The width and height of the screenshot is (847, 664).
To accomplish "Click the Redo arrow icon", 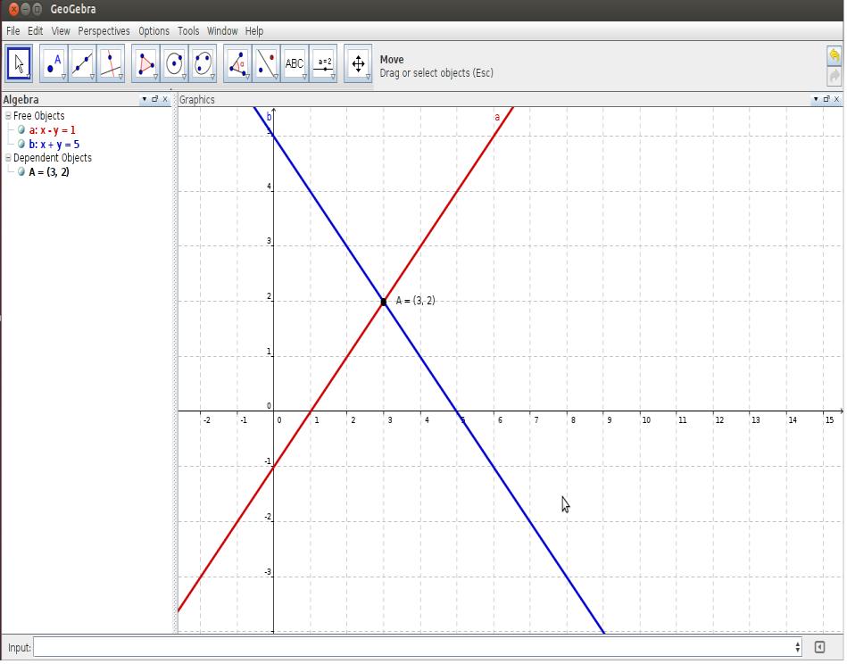I will [x=835, y=76].
